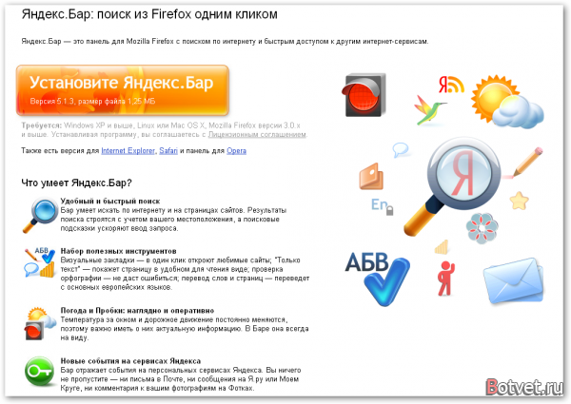Click the large red traffic light icon

364,95
